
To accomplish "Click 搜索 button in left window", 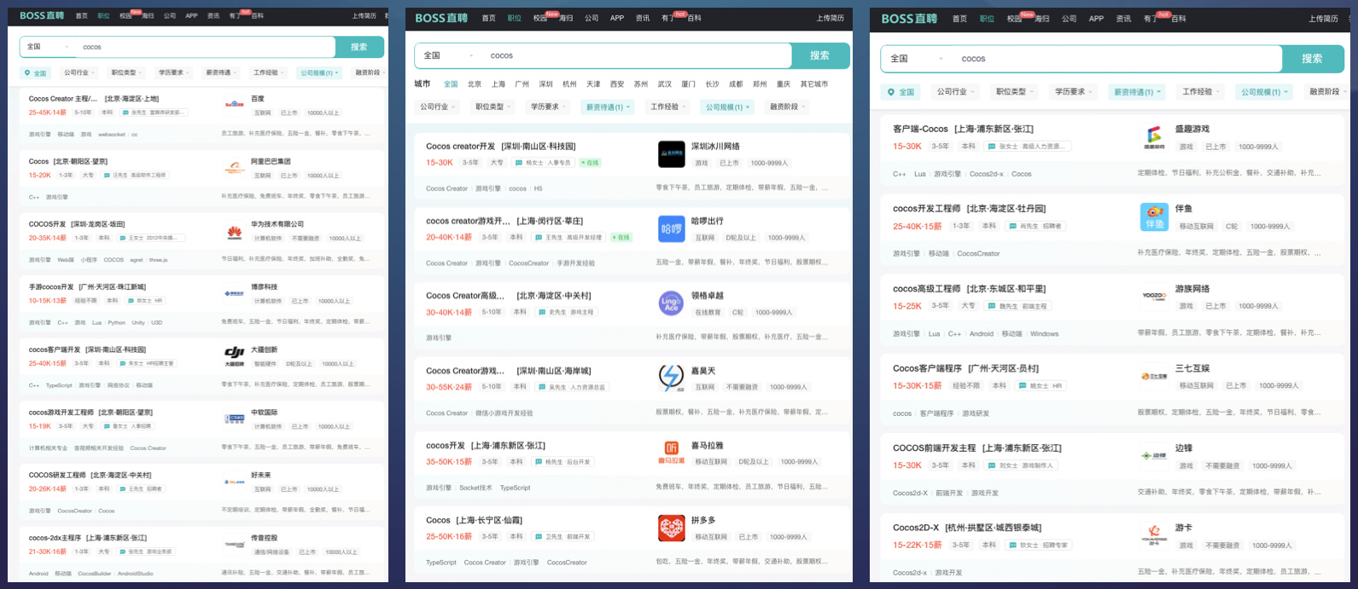I will (x=359, y=47).
